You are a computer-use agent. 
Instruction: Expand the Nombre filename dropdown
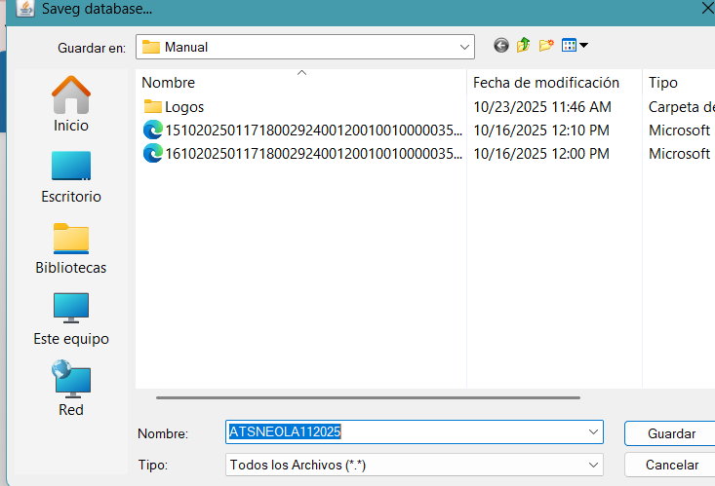[593, 432]
